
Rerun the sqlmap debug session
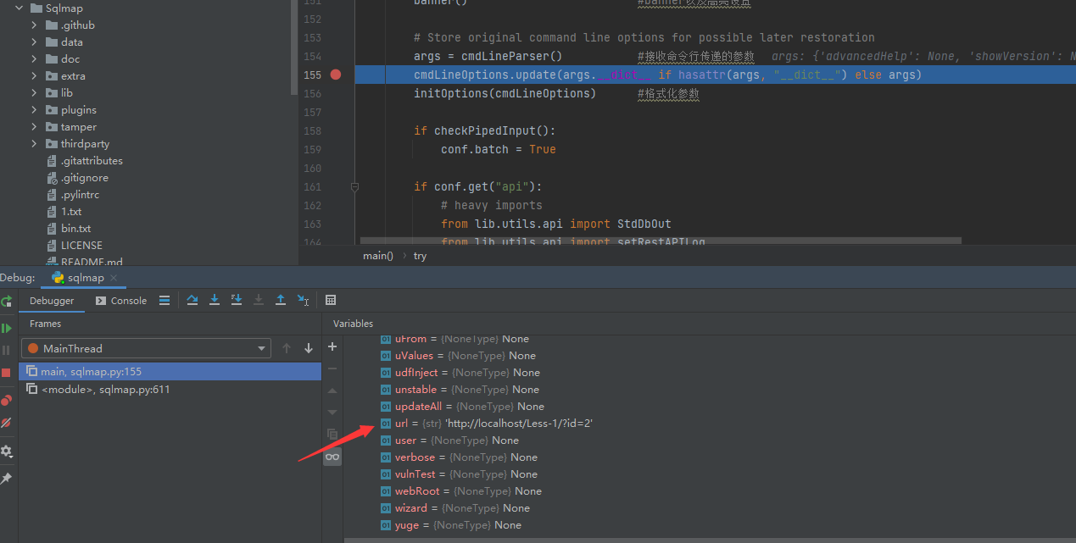click(x=7, y=301)
